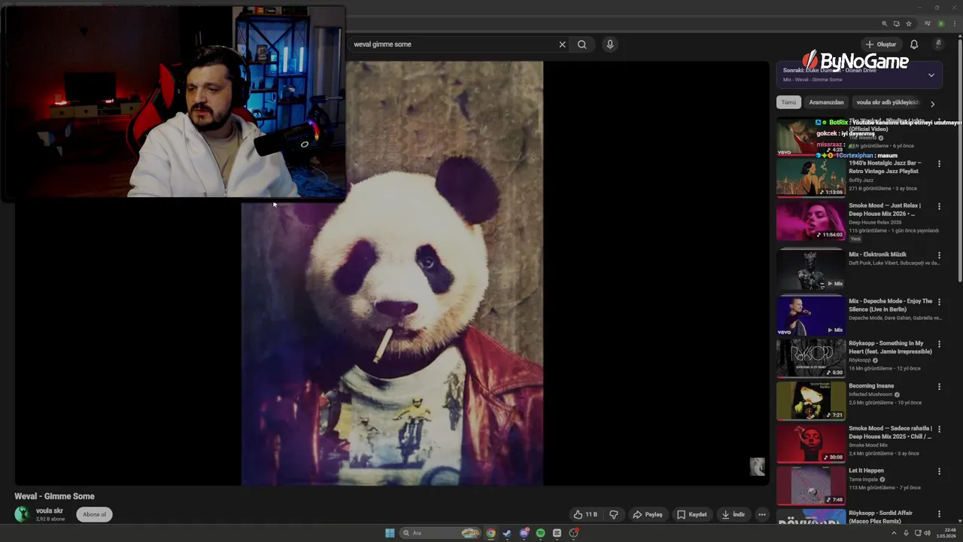Open Depeche Mode Enjoy The Silence thumbnail

click(811, 316)
